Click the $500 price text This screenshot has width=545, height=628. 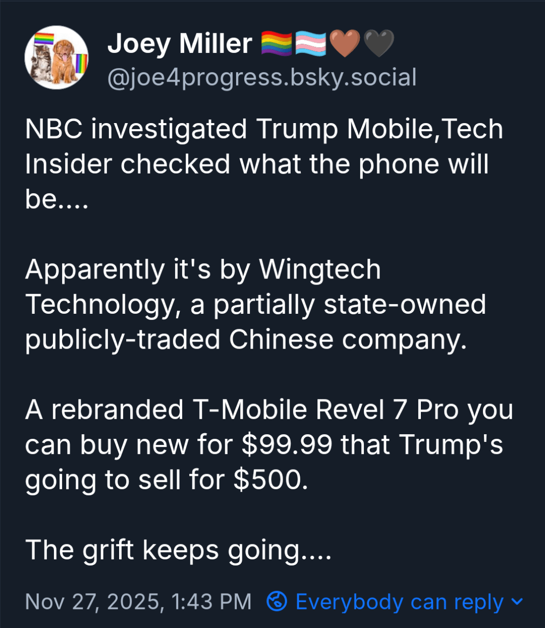pos(270,480)
